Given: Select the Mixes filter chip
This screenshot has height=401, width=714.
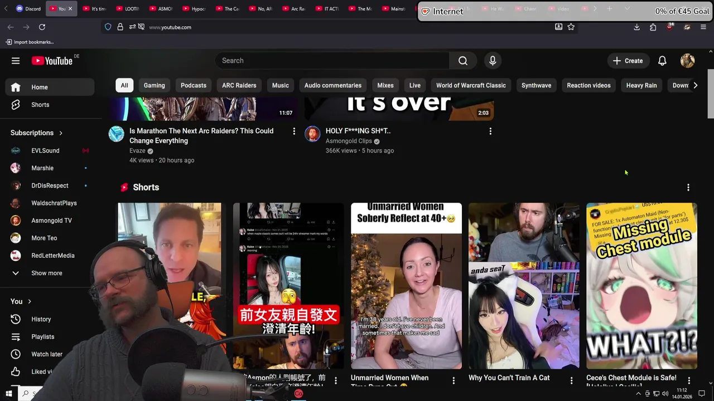Looking at the screenshot, I should pos(385,85).
